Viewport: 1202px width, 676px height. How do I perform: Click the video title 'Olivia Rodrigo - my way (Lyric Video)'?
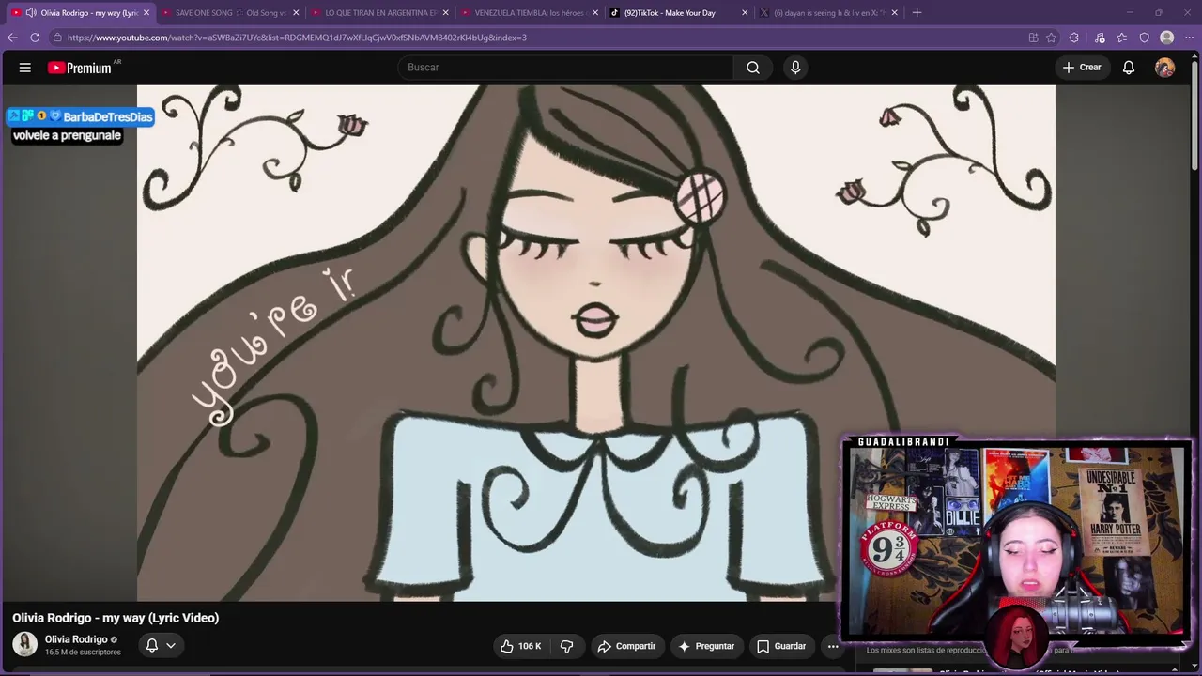click(116, 618)
